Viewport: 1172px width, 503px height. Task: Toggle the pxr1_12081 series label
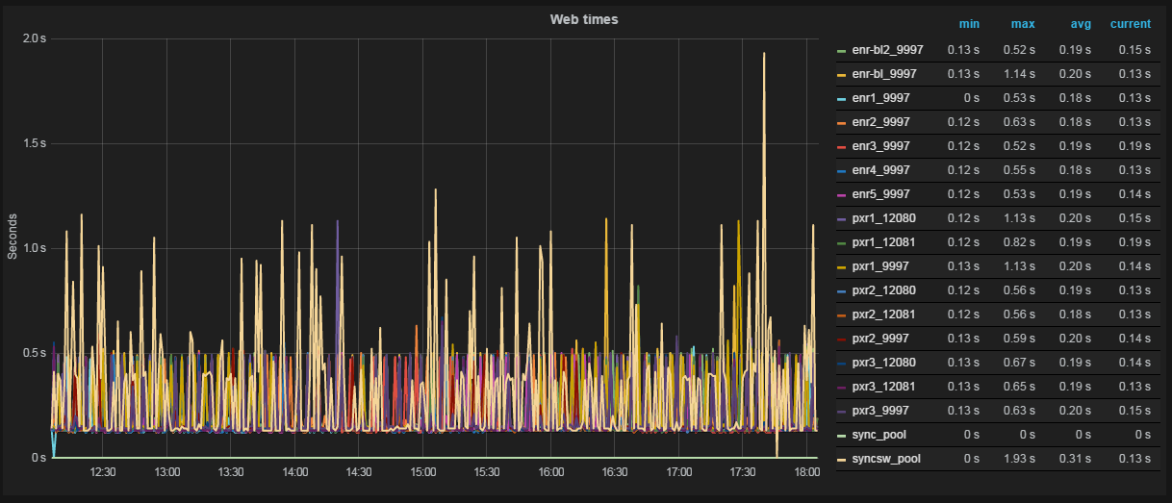(884, 242)
